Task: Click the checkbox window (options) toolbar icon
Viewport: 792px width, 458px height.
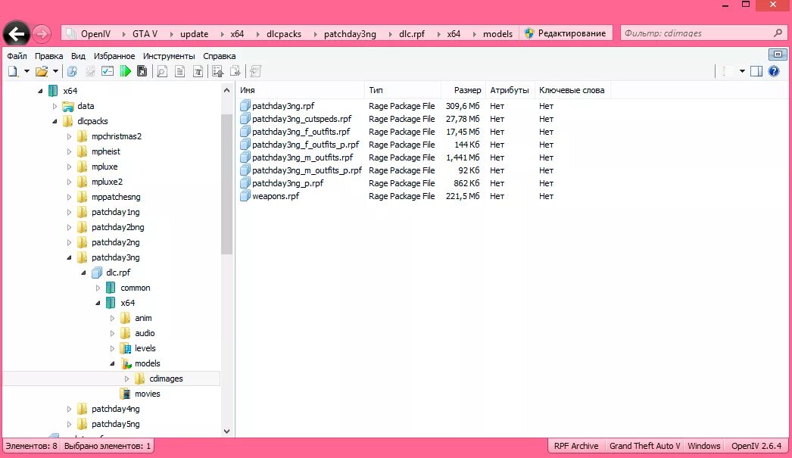Action: click(107, 71)
